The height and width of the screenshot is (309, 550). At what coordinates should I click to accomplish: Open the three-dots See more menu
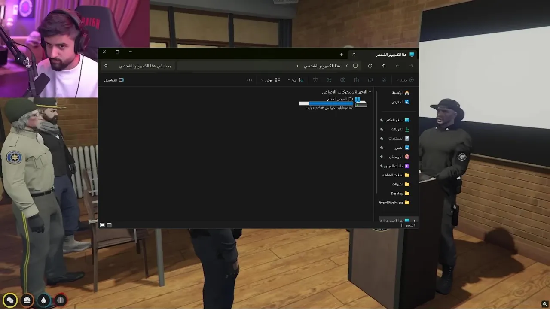coord(249,80)
